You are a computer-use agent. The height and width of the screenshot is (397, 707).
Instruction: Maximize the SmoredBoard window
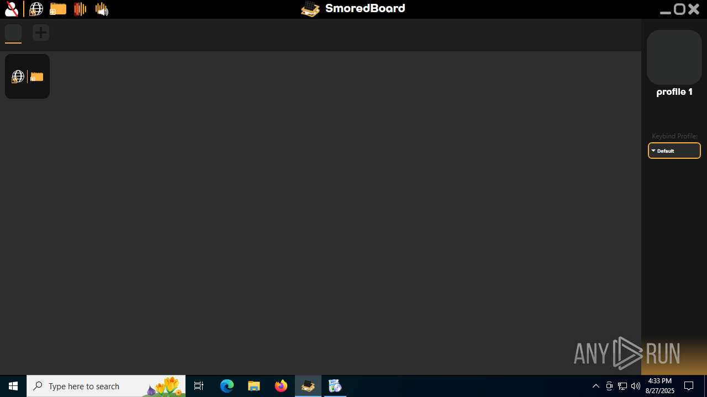(x=680, y=9)
